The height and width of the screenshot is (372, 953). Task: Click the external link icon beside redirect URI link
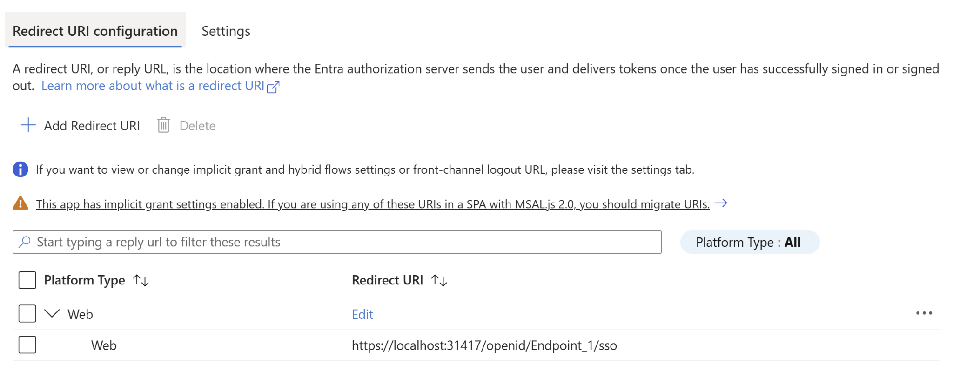click(273, 87)
